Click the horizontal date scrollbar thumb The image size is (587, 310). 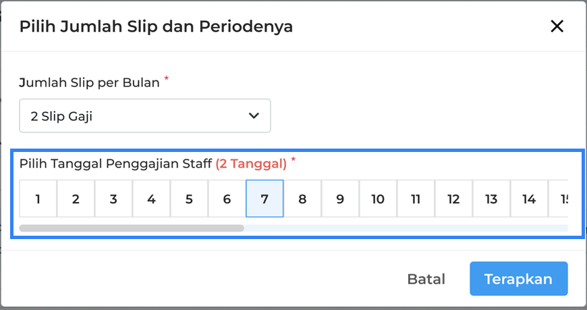132,228
